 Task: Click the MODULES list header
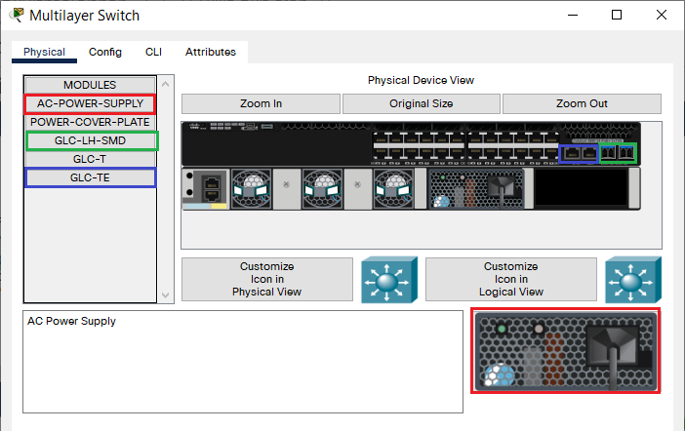pyautogui.click(x=90, y=85)
